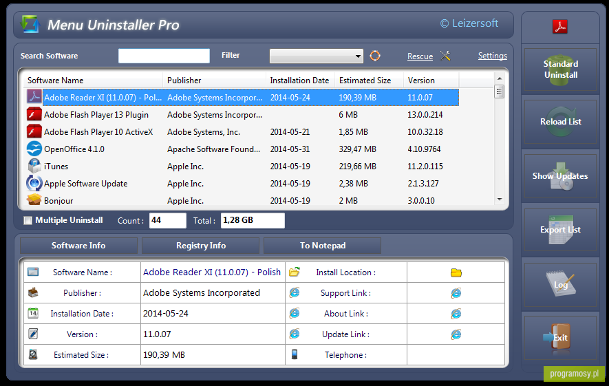Click the Search Software input field
The height and width of the screenshot is (386, 609).
pyautogui.click(x=164, y=56)
